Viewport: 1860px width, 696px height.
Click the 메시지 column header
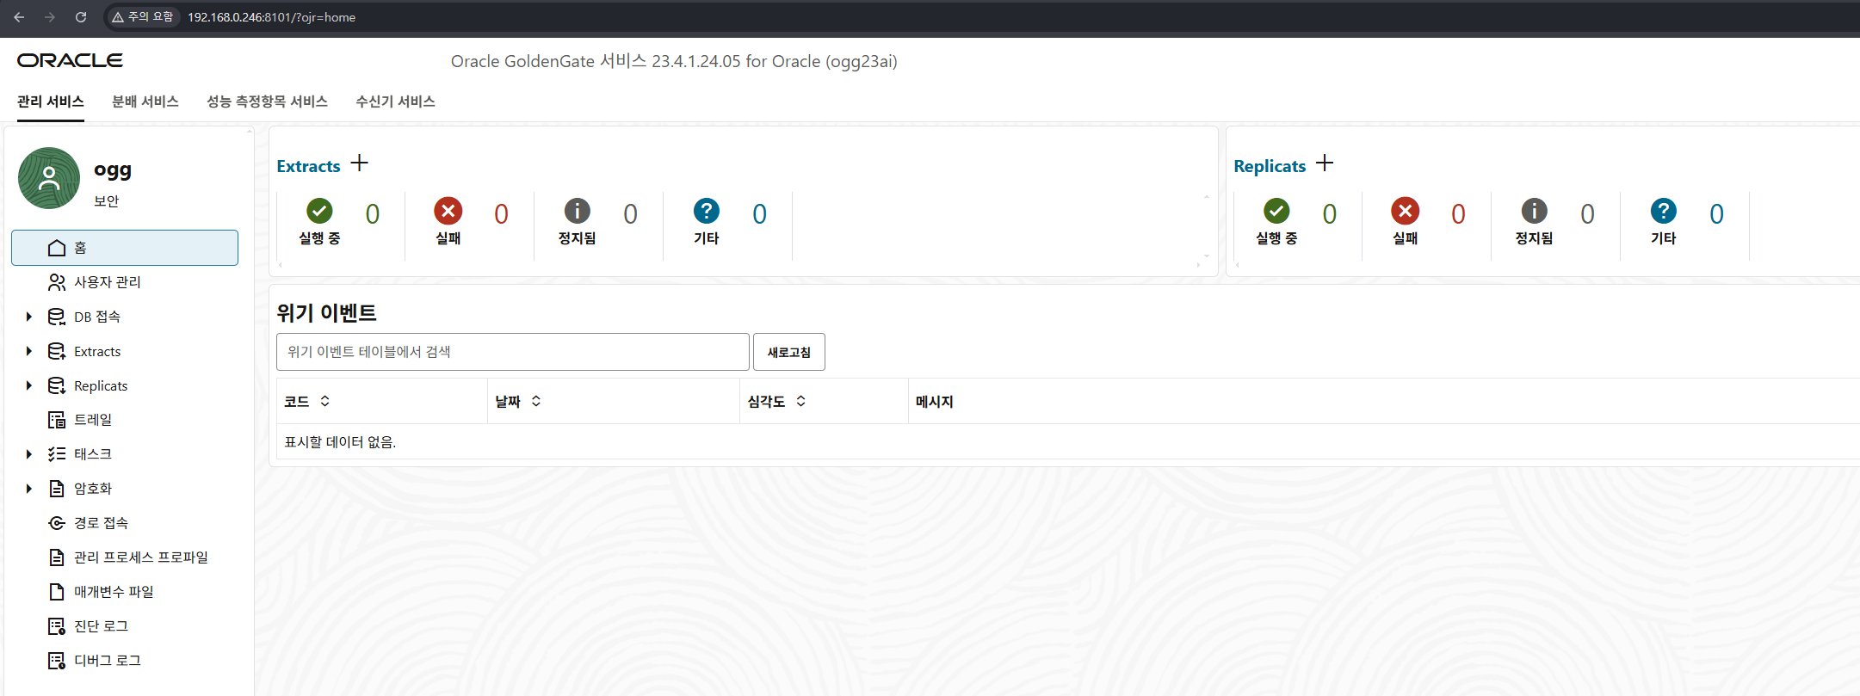(935, 401)
